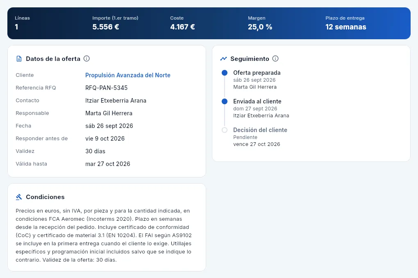Click the info icon next to Seguimiento
The width and height of the screenshot is (418, 278).
coord(275,58)
